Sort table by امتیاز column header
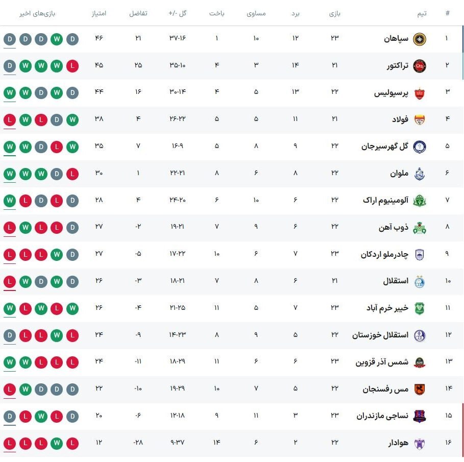This screenshot has width=464, height=462. coord(99,13)
